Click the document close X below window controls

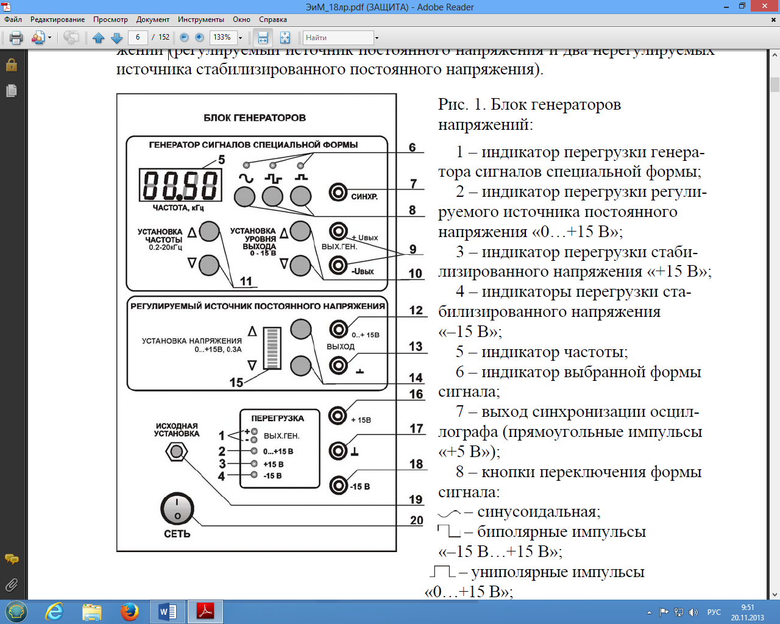pyautogui.click(x=775, y=19)
